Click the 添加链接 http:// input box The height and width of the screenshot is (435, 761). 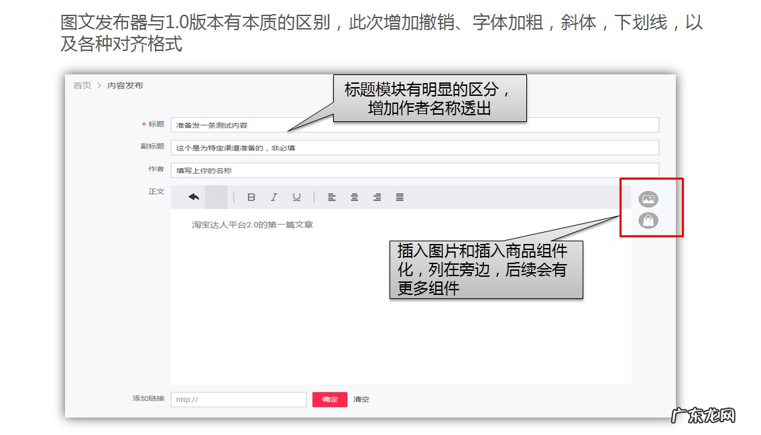click(x=238, y=399)
